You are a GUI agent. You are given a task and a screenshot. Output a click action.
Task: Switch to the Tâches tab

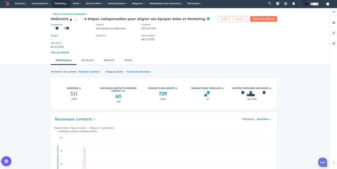coord(128,60)
